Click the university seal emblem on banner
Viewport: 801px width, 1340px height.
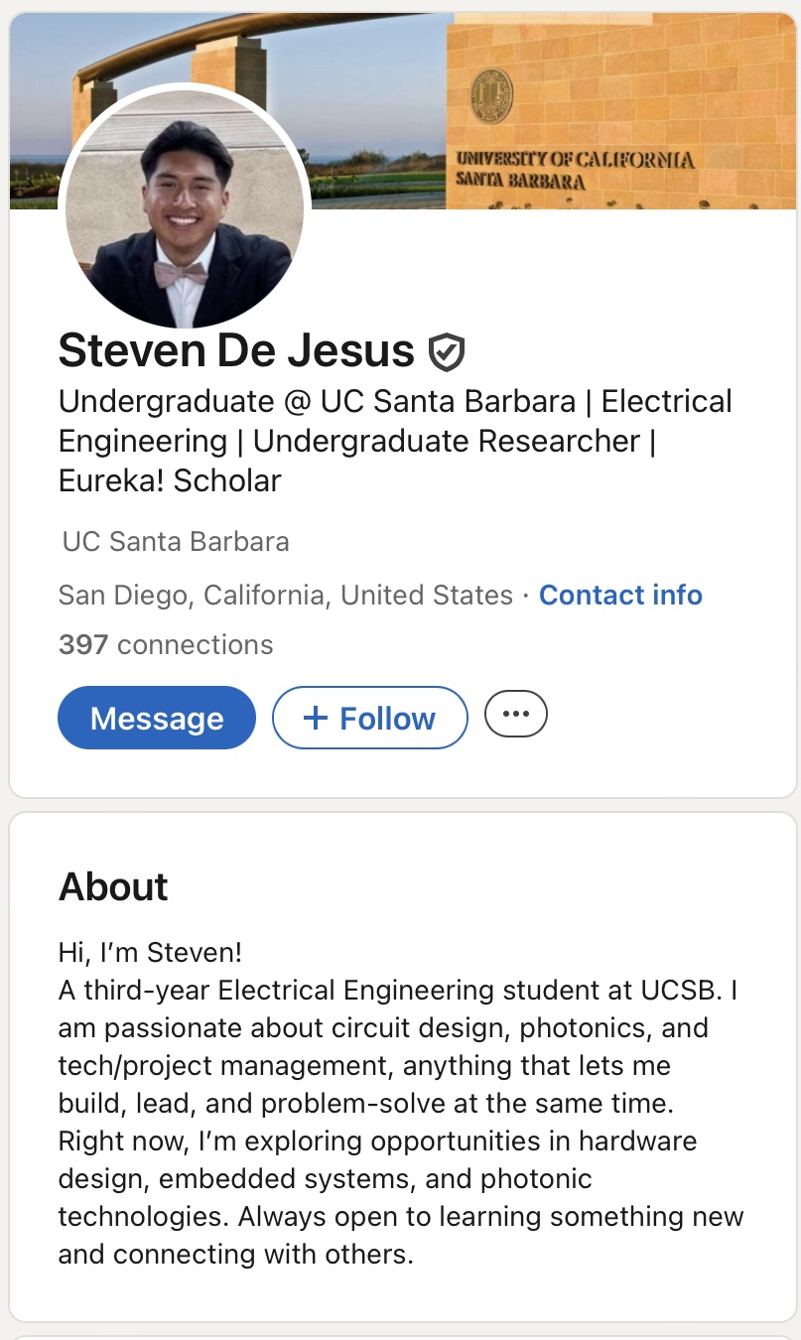tap(491, 95)
